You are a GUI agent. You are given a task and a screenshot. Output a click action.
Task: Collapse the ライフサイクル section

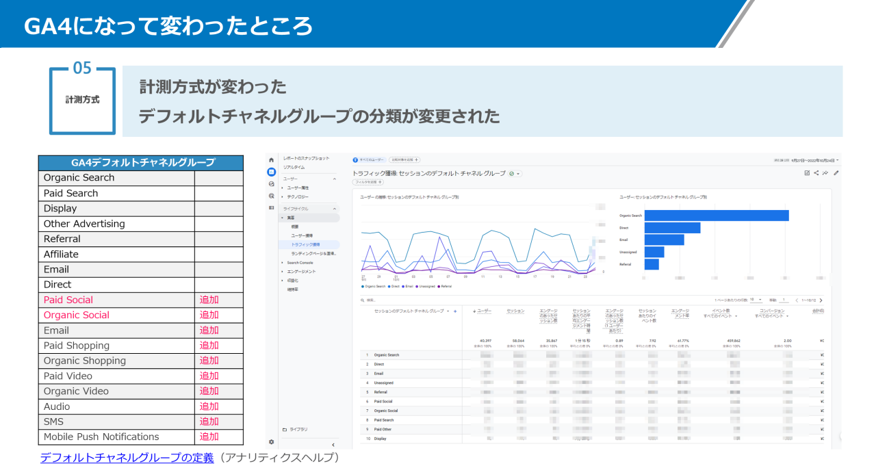pos(335,208)
